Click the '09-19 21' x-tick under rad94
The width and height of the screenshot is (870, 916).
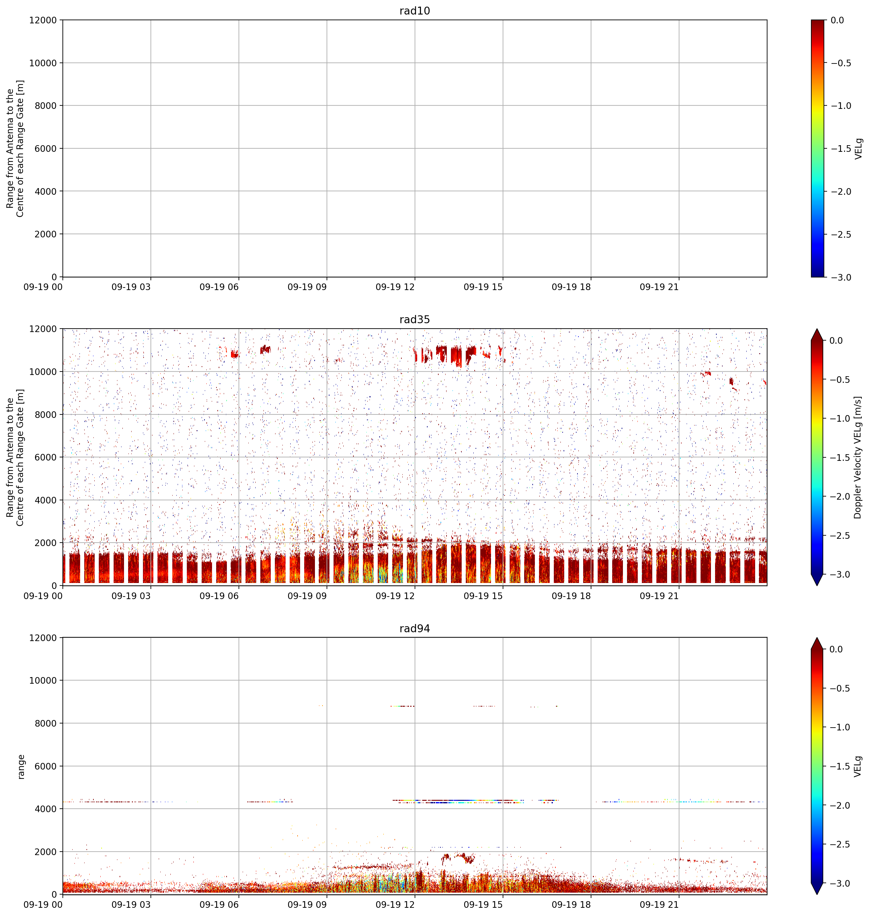tap(659, 905)
